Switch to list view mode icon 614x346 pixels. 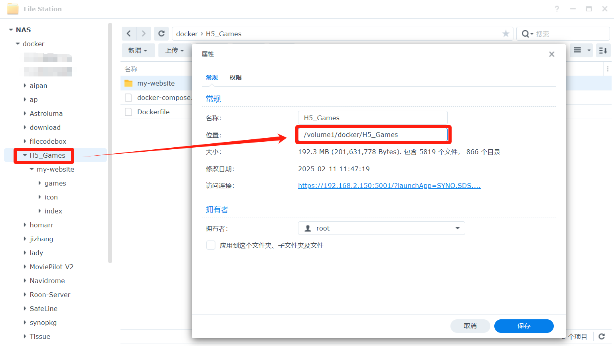point(577,50)
